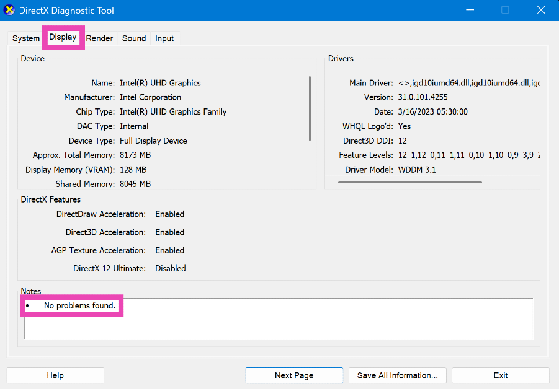Click the device Name value Intel(R) UHD Graphics
The width and height of the screenshot is (559, 389).
(160, 83)
